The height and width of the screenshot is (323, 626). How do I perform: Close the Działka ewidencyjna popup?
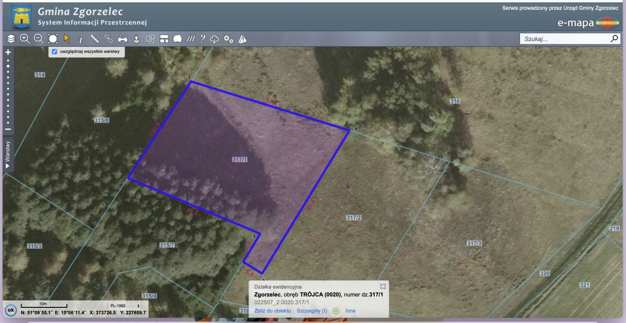tap(383, 286)
